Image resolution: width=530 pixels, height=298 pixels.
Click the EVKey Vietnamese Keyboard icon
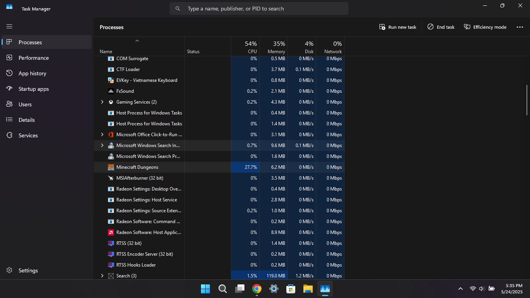click(x=111, y=80)
